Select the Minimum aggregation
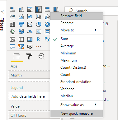Image resolution: width=118 pixels, height=120 pixels. (x=77, y=53)
